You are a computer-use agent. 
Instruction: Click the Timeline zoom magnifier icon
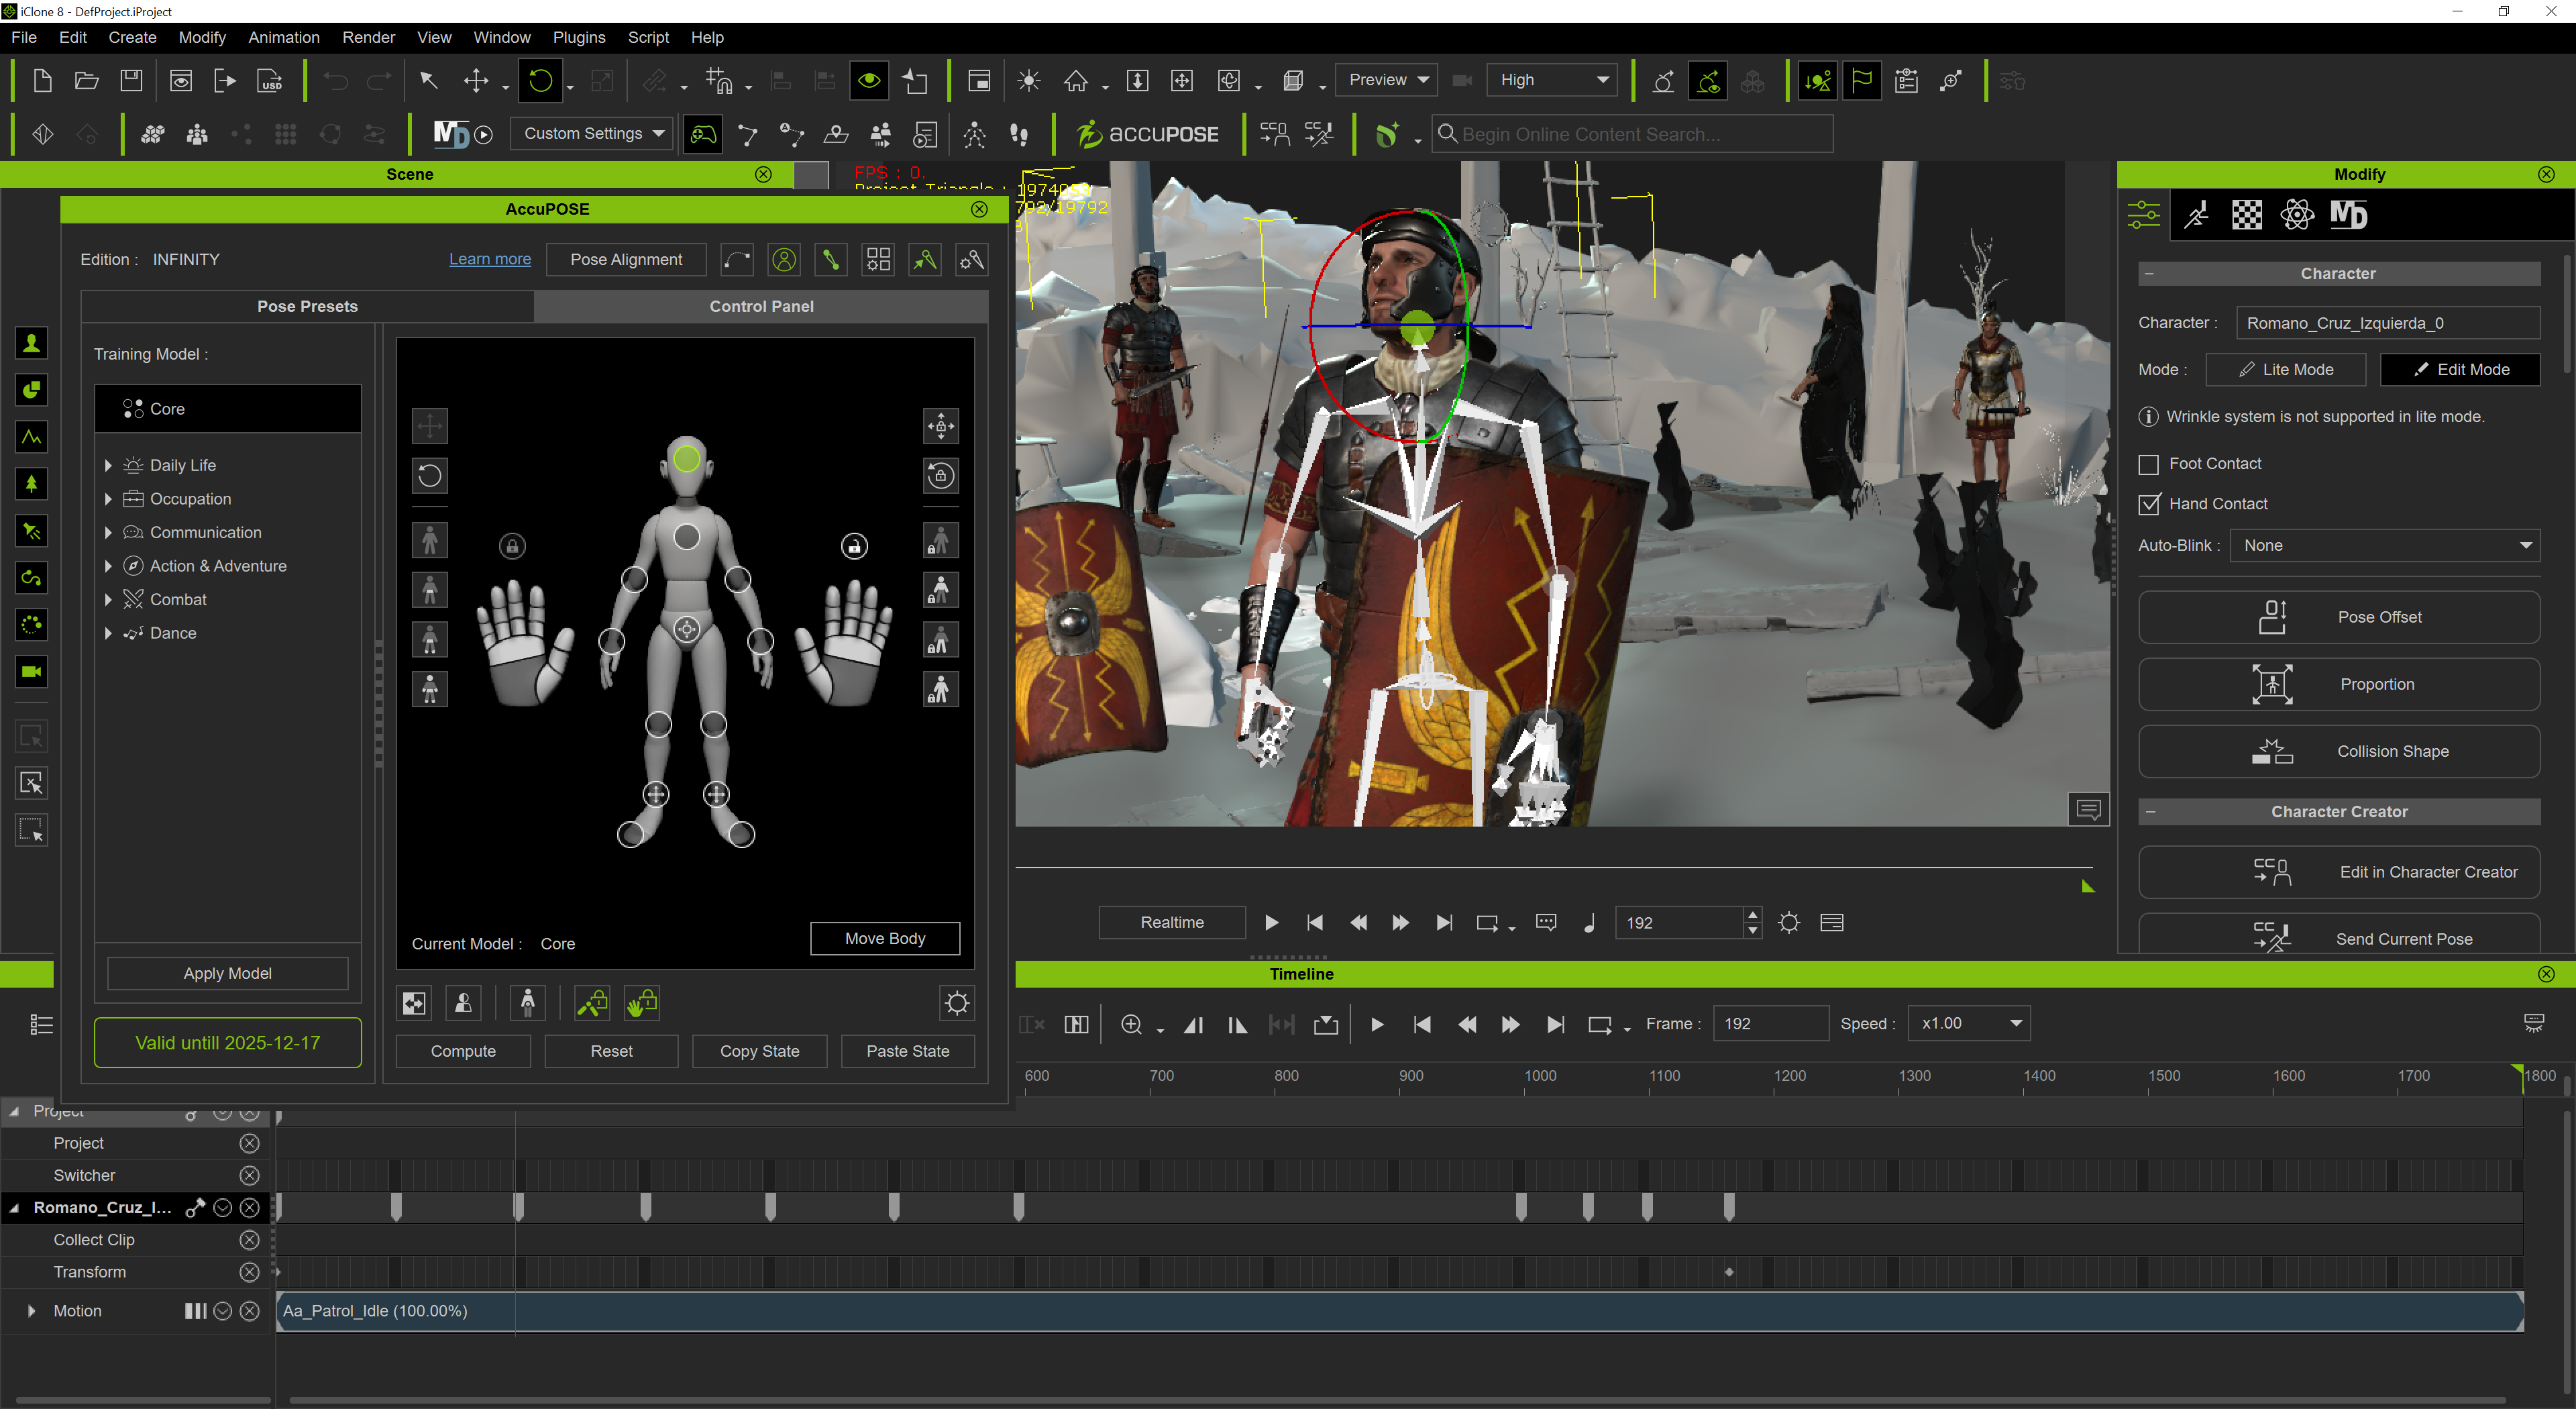[1132, 1024]
